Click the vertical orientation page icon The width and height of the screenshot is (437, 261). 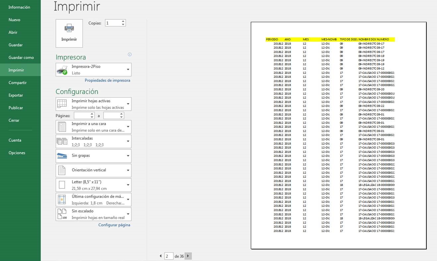62,170
